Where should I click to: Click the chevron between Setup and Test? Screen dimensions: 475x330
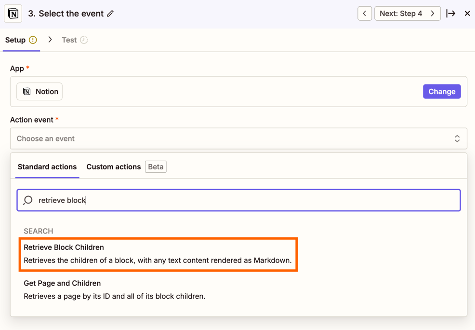pos(50,40)
